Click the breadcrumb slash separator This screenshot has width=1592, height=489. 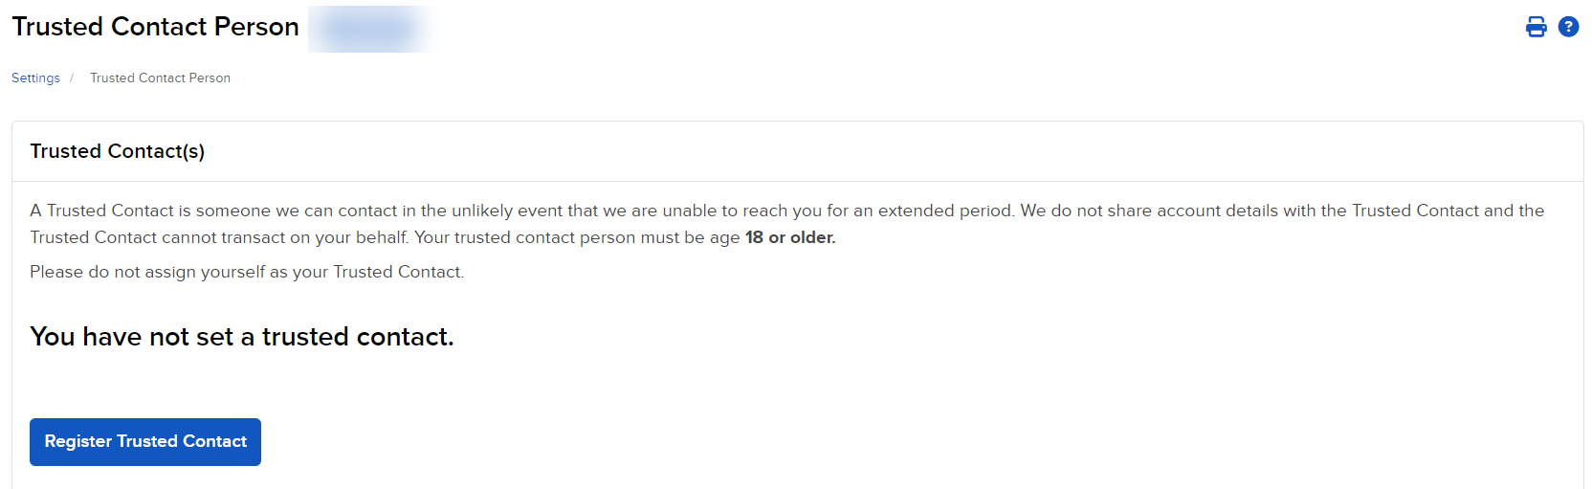[x=72, y=78]
